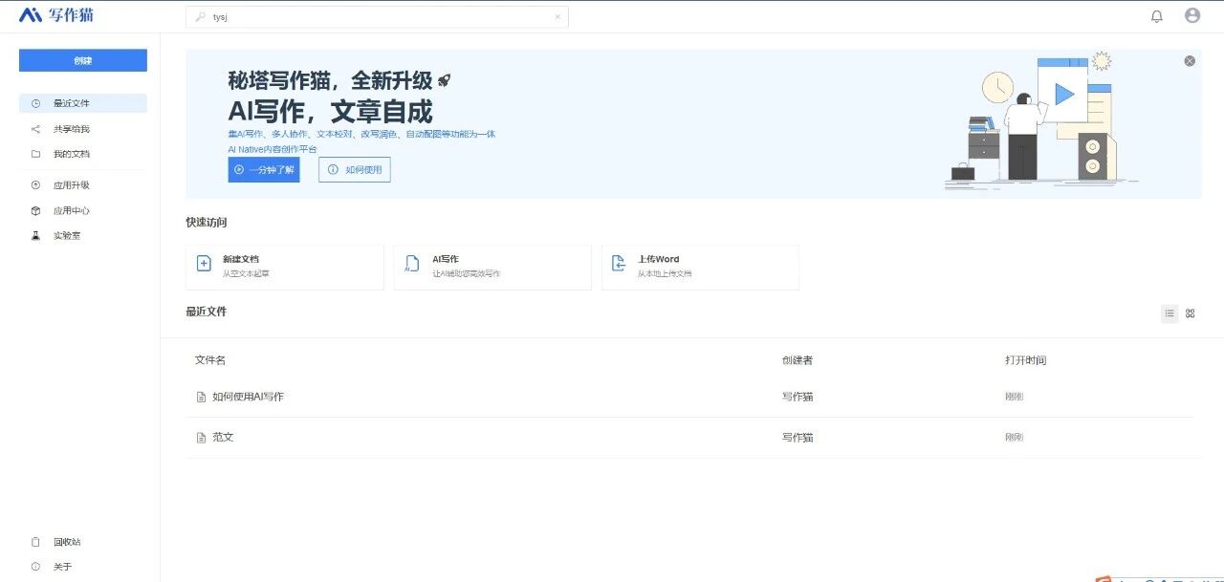Screen dimensions: 1224x582
Task: Click the folder icon beside 我的文档
Action: [x=36, y=154]
